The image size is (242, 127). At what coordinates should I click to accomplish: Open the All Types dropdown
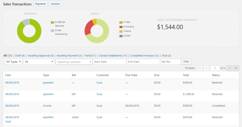13,62
